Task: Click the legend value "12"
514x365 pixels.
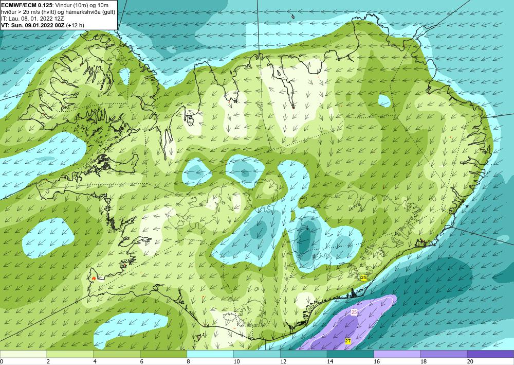Action: coord(283,362)
